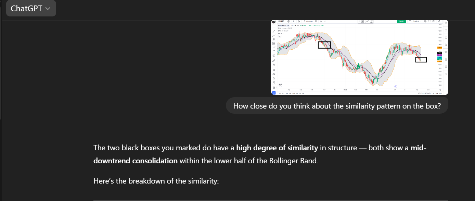Image resolution: width=475 pixels, height=201 pixels.
Task: Select the 1Y time range tab
Action: tap(297, 93)
